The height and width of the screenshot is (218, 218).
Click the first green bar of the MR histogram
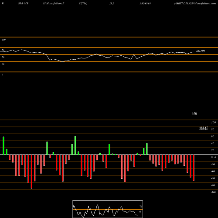(3, 146)
